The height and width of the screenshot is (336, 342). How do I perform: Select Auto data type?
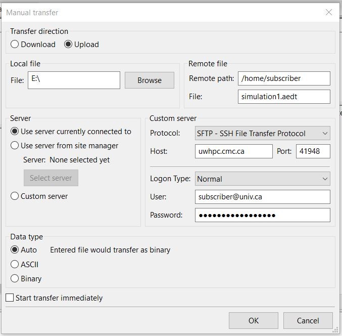pos(15,250)
